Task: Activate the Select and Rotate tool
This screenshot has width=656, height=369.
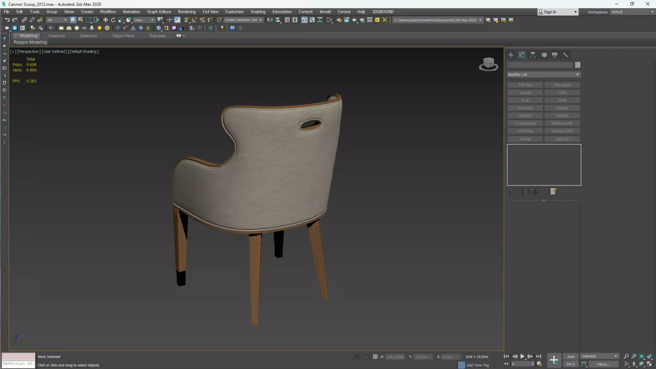Action: click(x=113, y=20)
